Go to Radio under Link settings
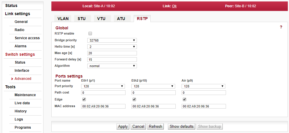The height and width of the screenshot is (133, 289). click(20, 30)
